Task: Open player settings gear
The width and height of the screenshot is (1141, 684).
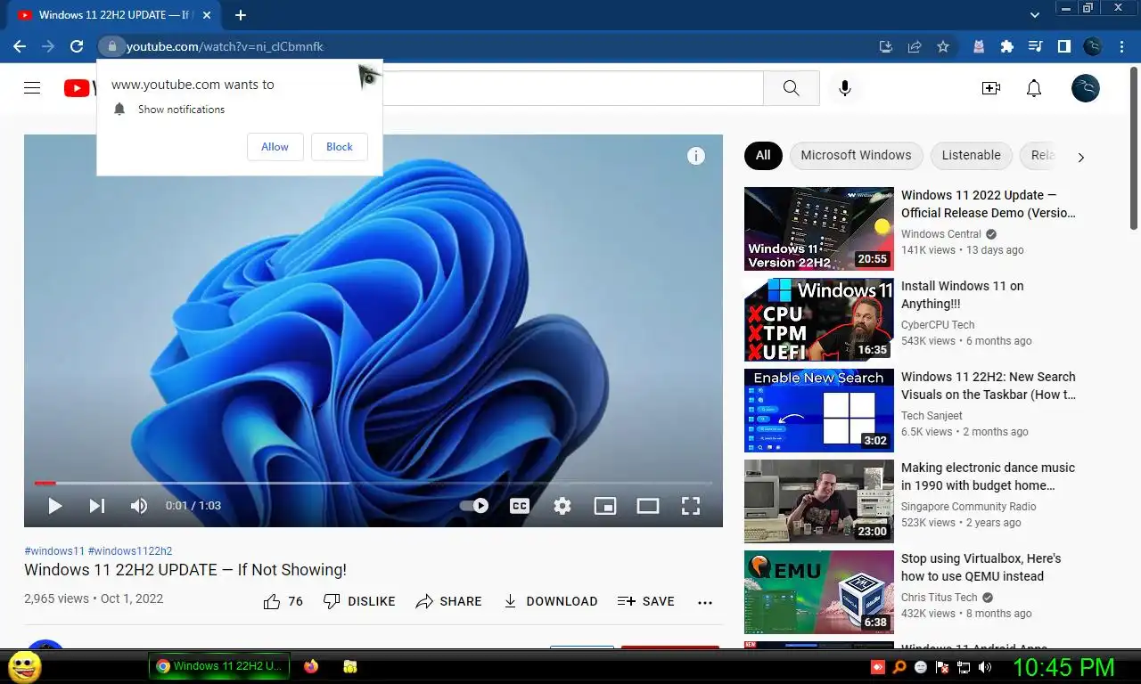Action: (x=562, y=506)
